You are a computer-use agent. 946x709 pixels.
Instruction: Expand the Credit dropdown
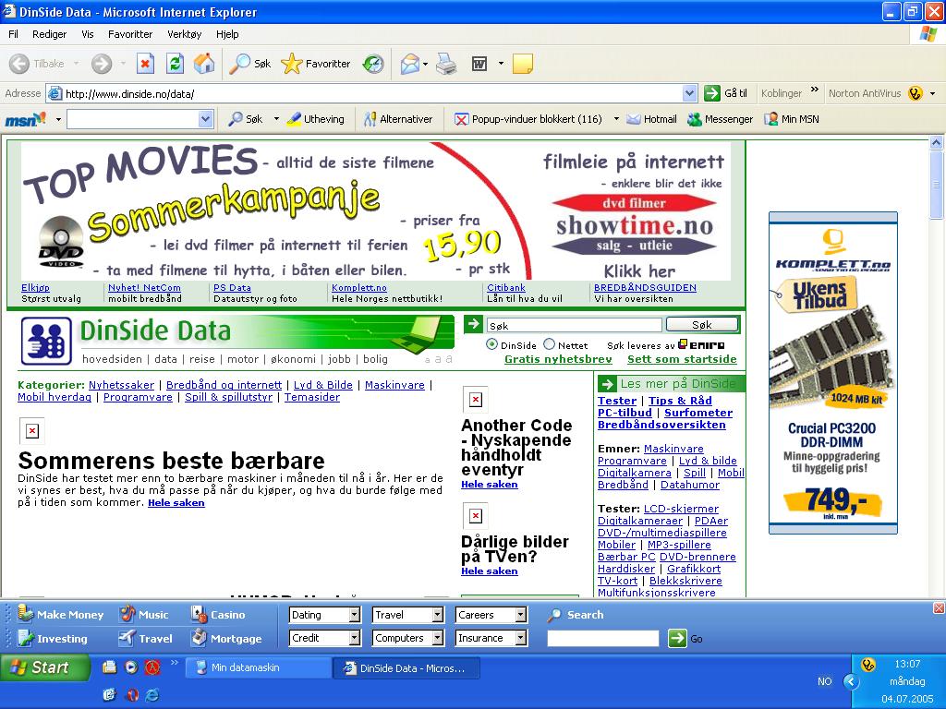click(x=355, y=638)
